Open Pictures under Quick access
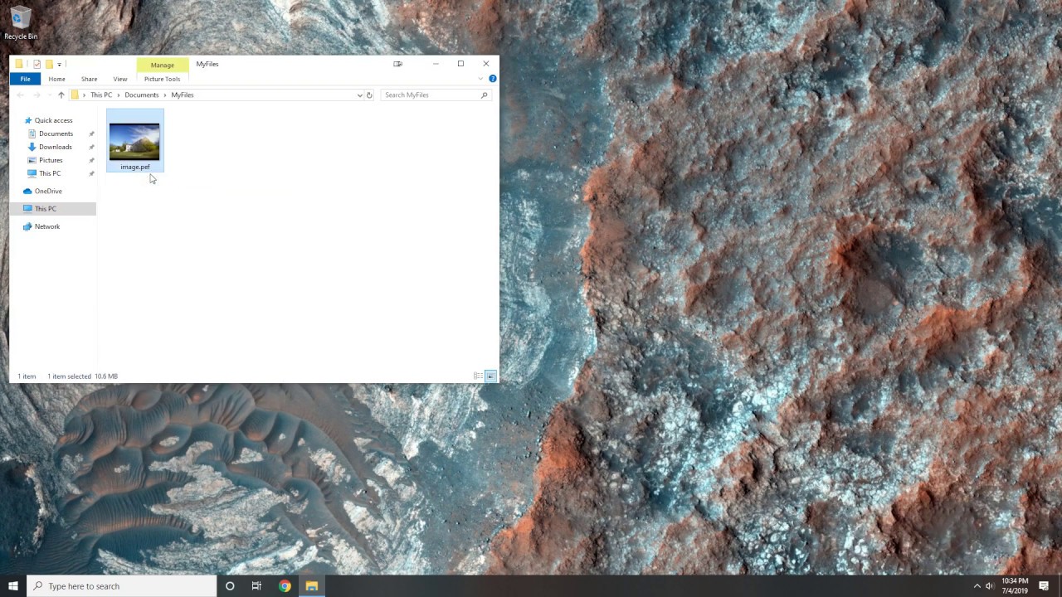1062x597 pixels. pos(50,160)
